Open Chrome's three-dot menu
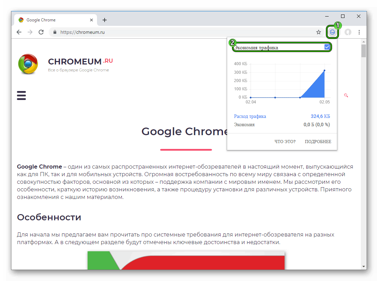 pyautogui.click(x=359, y=32)
